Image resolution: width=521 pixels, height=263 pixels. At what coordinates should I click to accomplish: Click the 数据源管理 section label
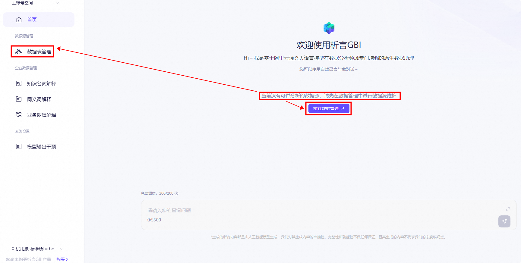pyautogui.click(x=24, y=36)
